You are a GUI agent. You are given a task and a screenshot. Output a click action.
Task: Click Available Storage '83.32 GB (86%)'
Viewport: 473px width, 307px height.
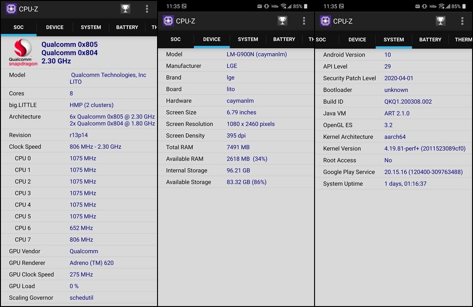[x=247, y=182]
